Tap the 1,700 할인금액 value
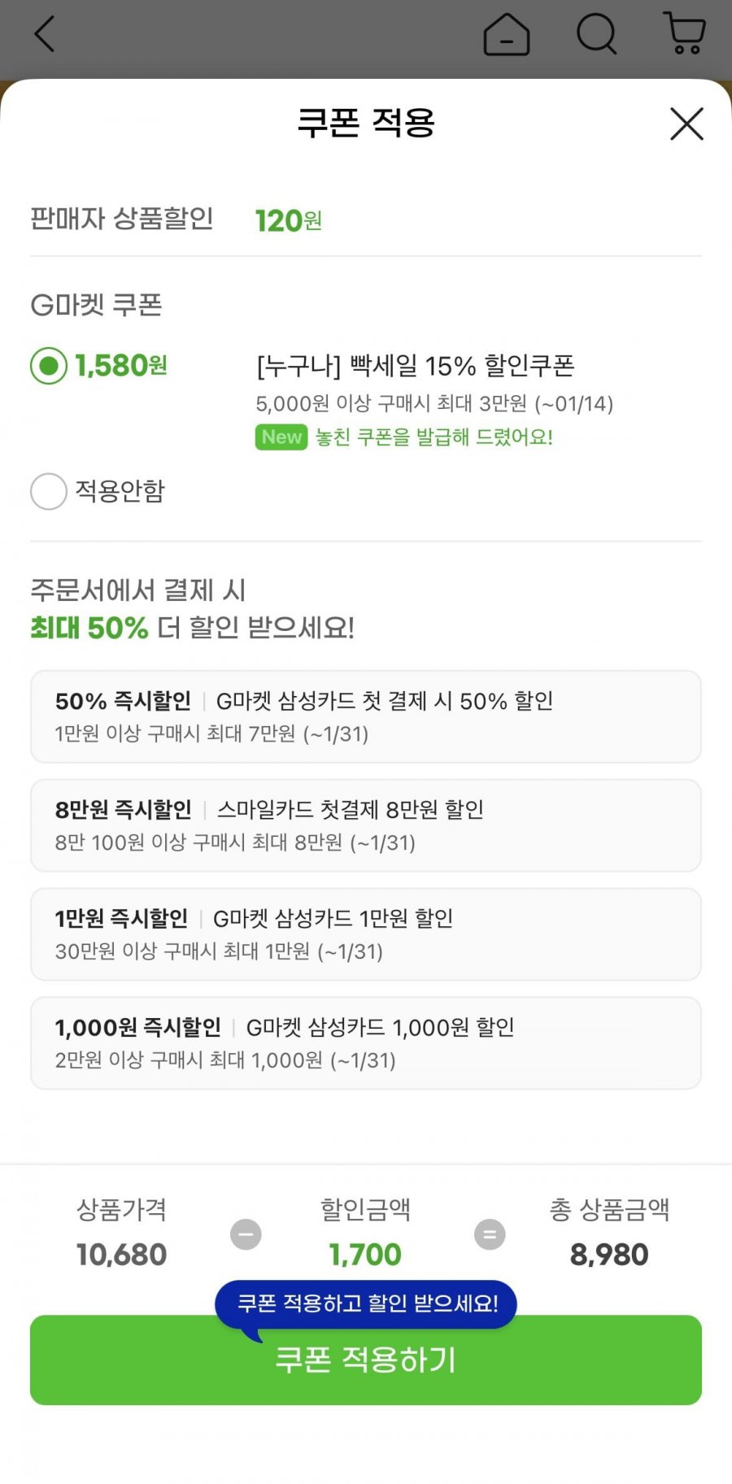This screenshot has width=732, height=1484. [x=365, y=1255]
